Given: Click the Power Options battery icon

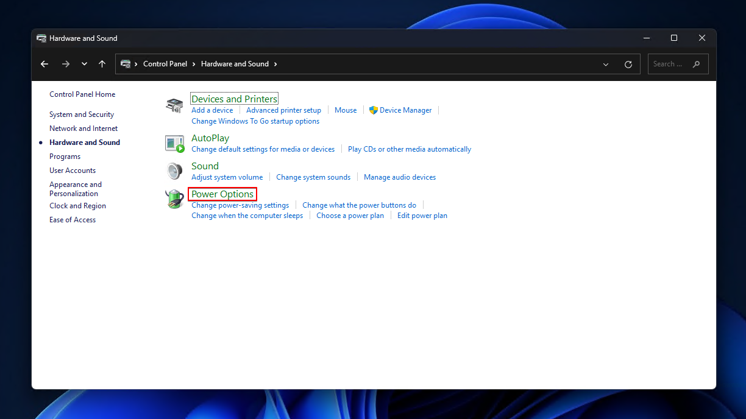Looking at the screenshot, I should tap(174, 199).
